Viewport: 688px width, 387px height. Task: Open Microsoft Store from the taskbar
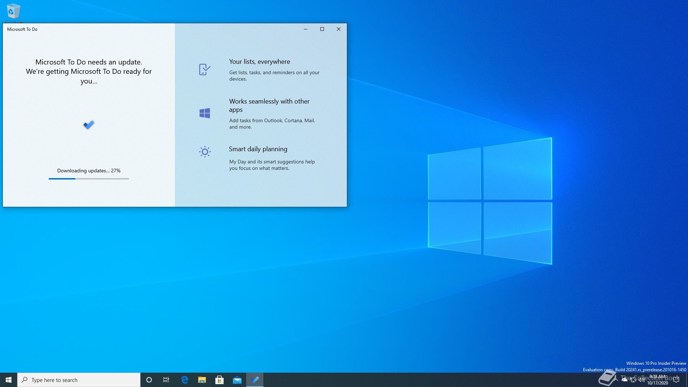coord(220,380)
